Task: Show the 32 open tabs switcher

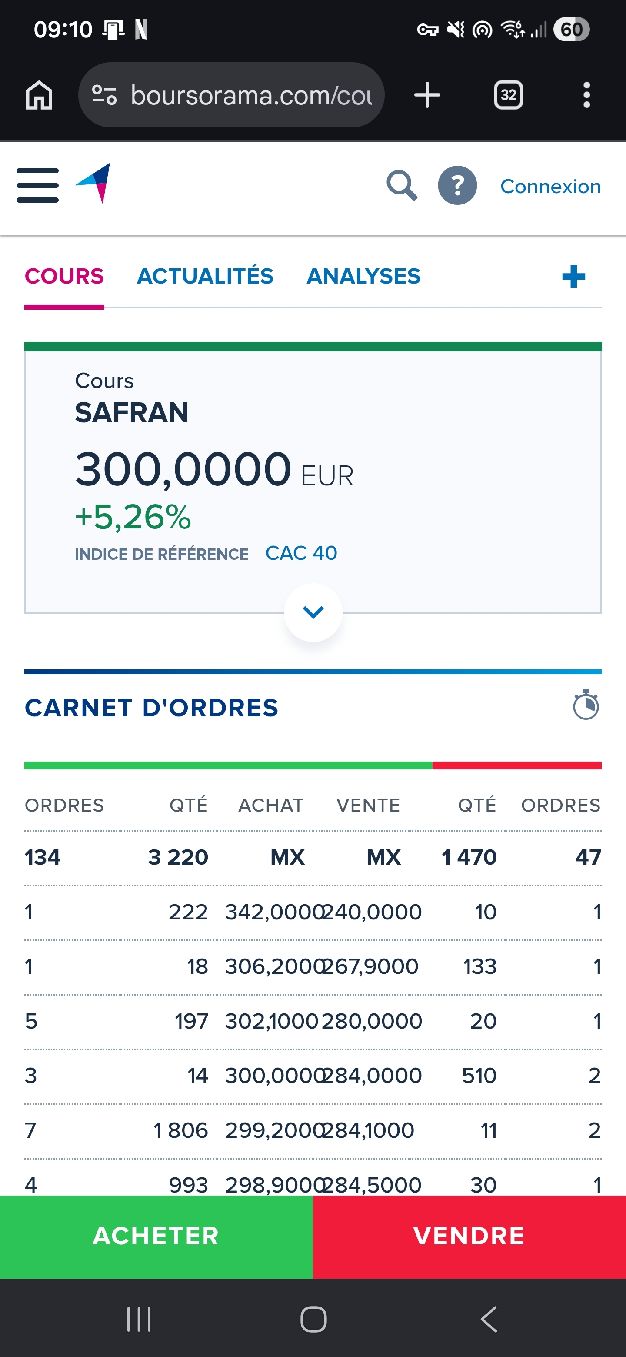Action: (x=508, y=95)
